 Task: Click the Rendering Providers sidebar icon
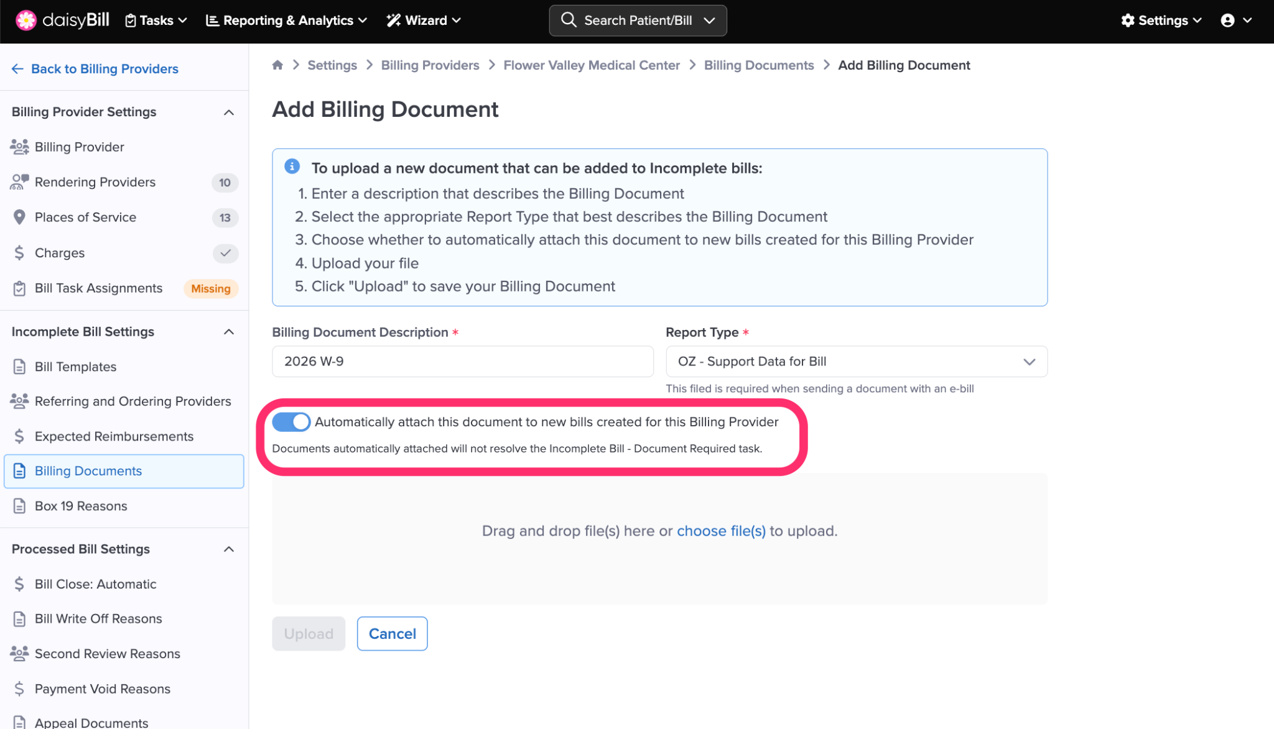click(x=19, y=182)
